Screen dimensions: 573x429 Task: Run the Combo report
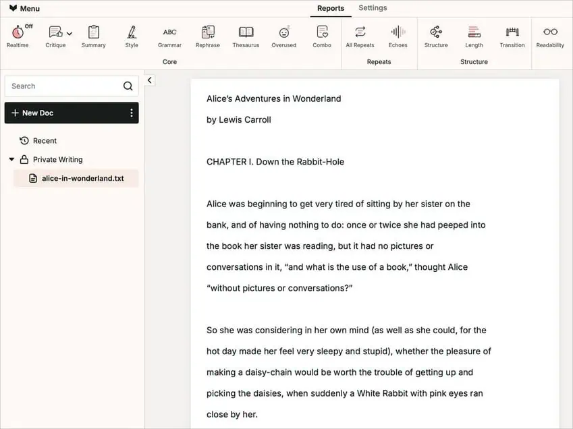321,35
